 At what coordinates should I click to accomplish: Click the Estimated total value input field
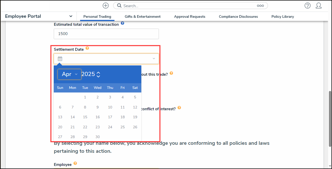coord(106,34)
